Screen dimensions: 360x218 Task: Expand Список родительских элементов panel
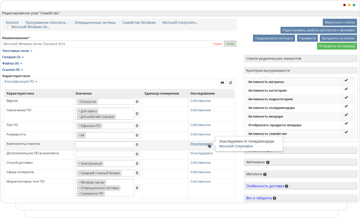pos(300,59)
